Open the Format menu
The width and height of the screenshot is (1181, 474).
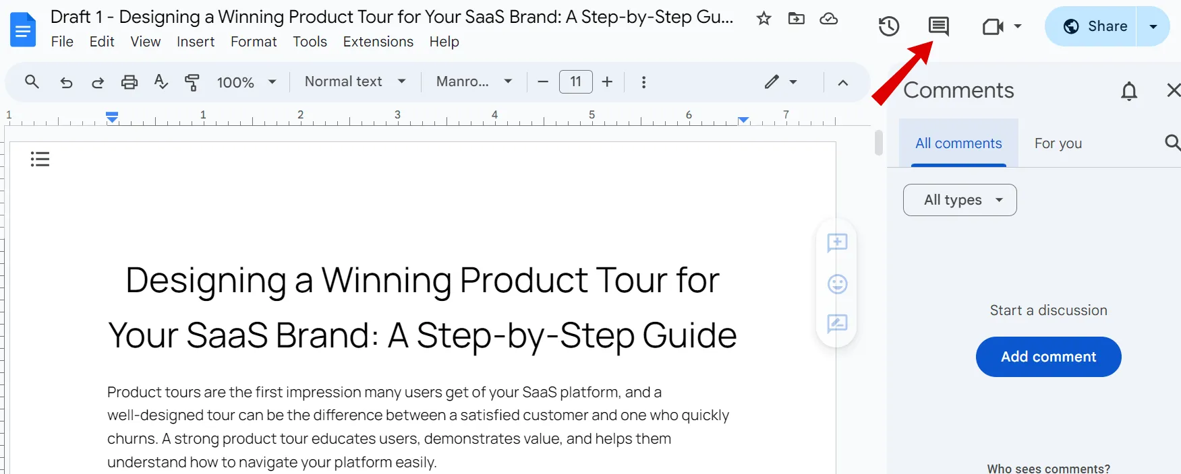254,42
